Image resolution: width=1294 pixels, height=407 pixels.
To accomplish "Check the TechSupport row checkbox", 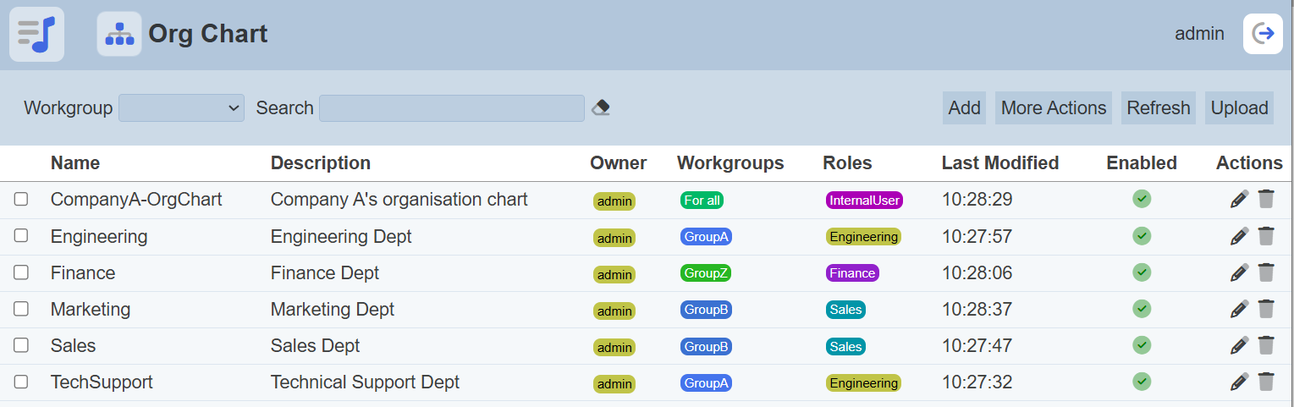I will [x=21, y=382].
